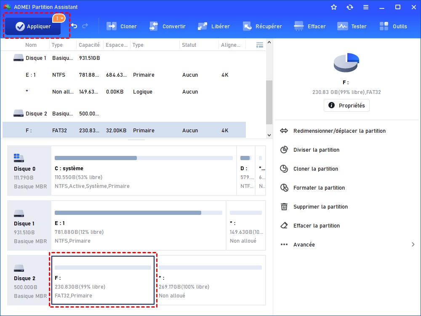Open the Cloner tool
Image resolution: width=421 pixels, height=316 pixels.
click(x=122, y=26)
